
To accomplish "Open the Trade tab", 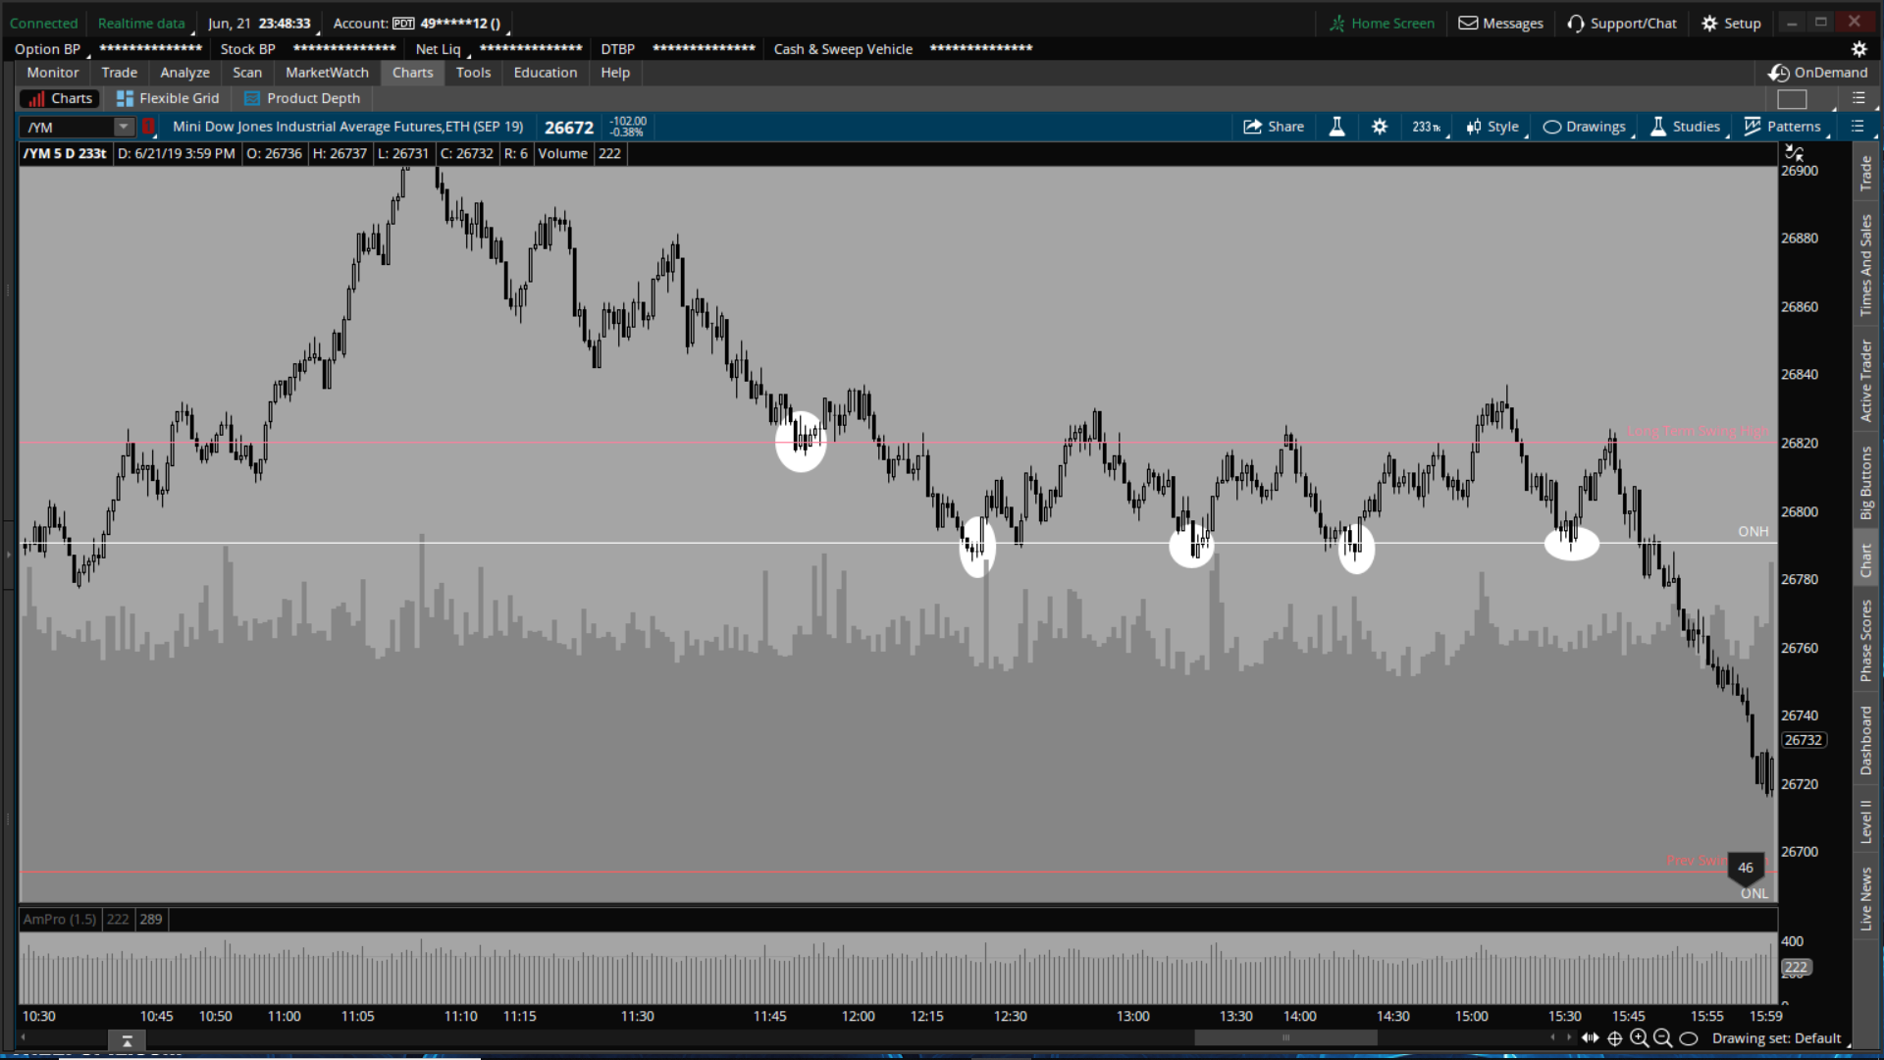I will [x=120, y=73].
